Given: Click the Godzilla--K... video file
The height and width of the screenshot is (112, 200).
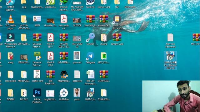Looking at the screenshot, I should tap(51, 21).
